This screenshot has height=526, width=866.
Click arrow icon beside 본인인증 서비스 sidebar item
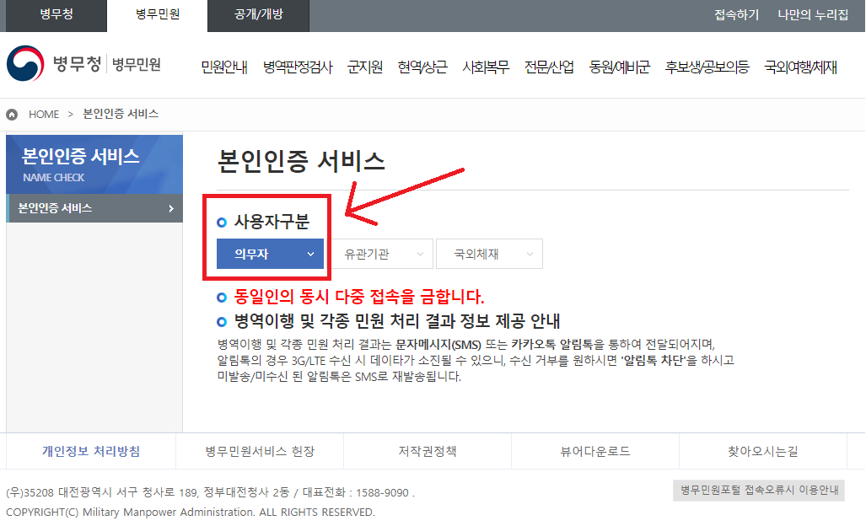click(x=171, y=208)
